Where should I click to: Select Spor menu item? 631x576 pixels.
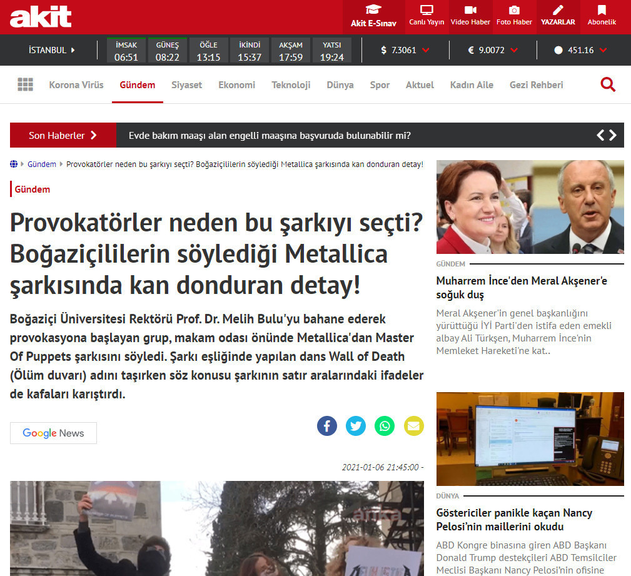point(380,85)
